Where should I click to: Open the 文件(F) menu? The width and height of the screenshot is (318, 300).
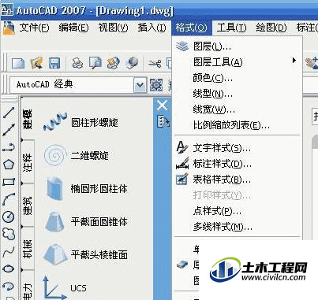point(34,28)
